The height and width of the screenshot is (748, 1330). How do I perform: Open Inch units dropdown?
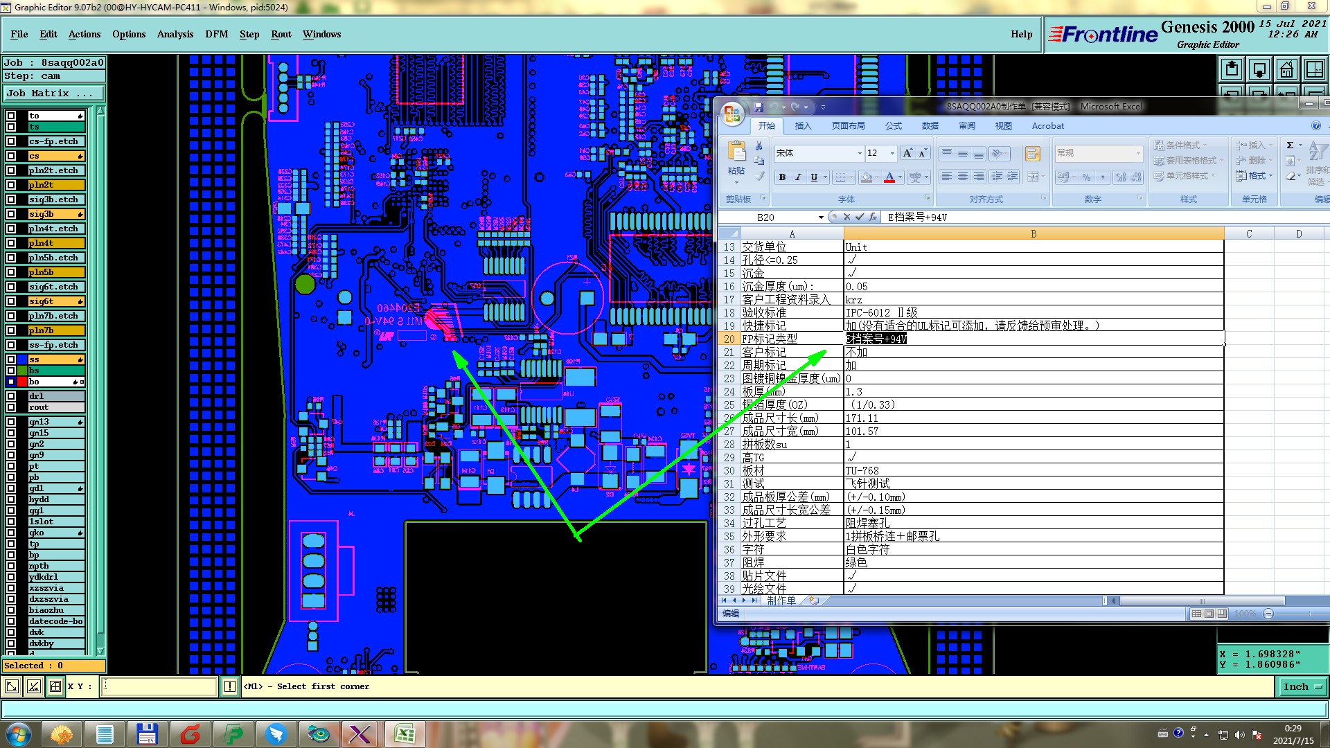[x=1302, y=687]
